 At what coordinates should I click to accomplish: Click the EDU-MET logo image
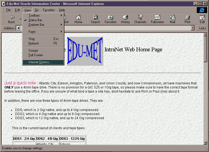point(85,51)
